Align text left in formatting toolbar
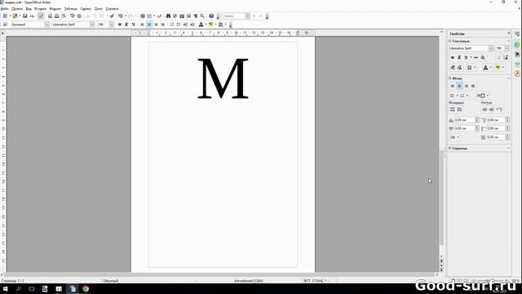 click(142, 24)
